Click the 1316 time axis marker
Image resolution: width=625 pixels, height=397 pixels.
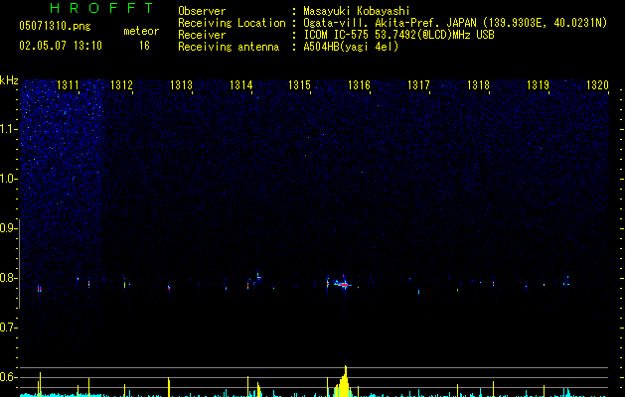coord(359,84)
